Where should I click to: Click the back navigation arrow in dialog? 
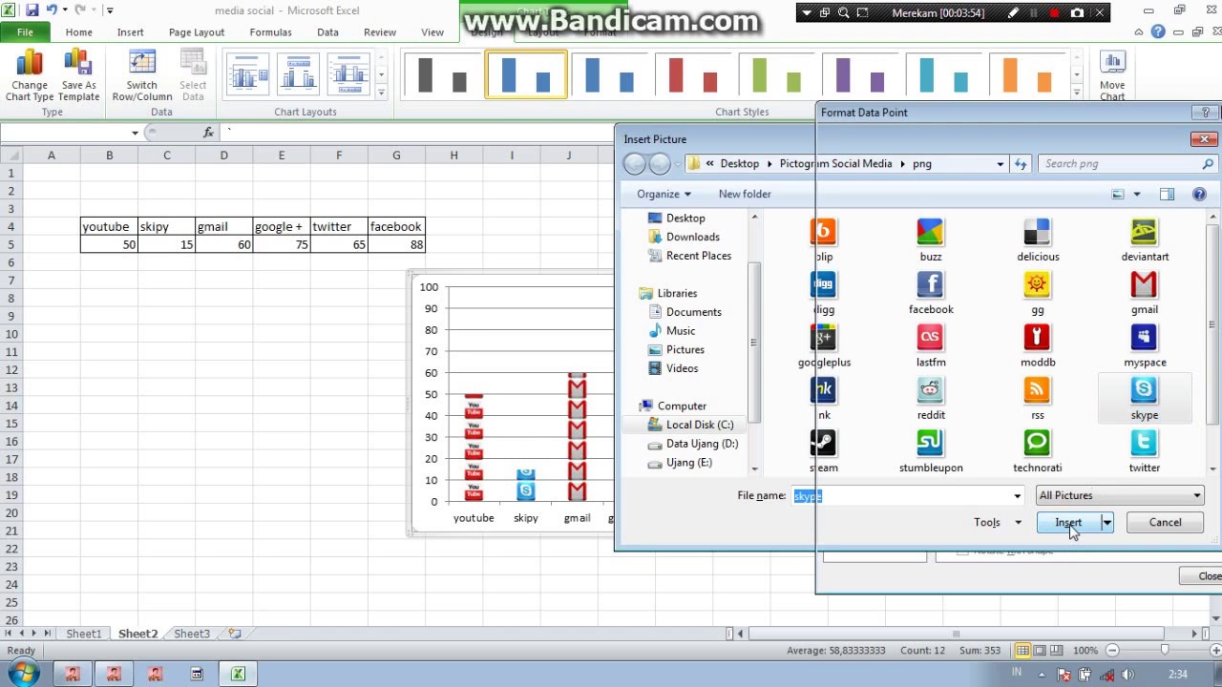pos(634,164)
